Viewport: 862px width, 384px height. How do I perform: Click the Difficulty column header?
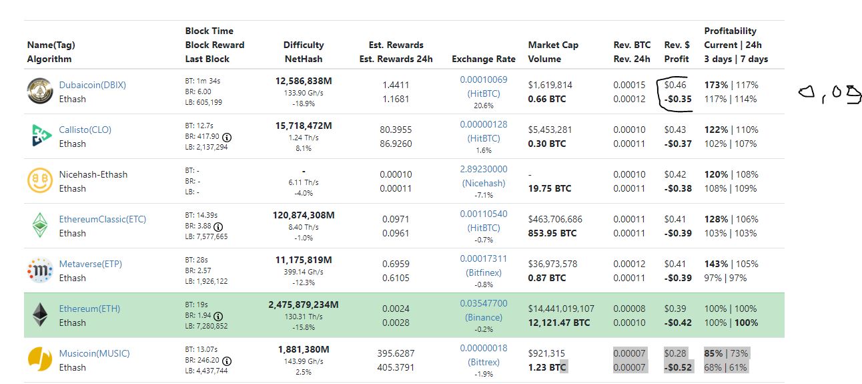tap(304, 45)
